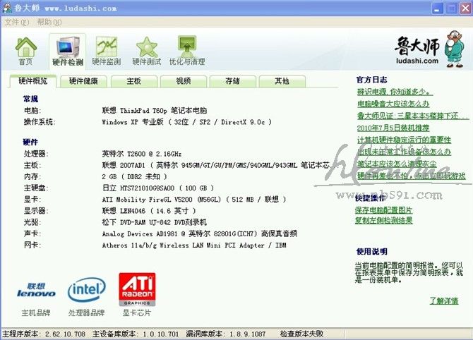
Task: Switch to the 存储 tab
Action: click(x=232, y=81)
